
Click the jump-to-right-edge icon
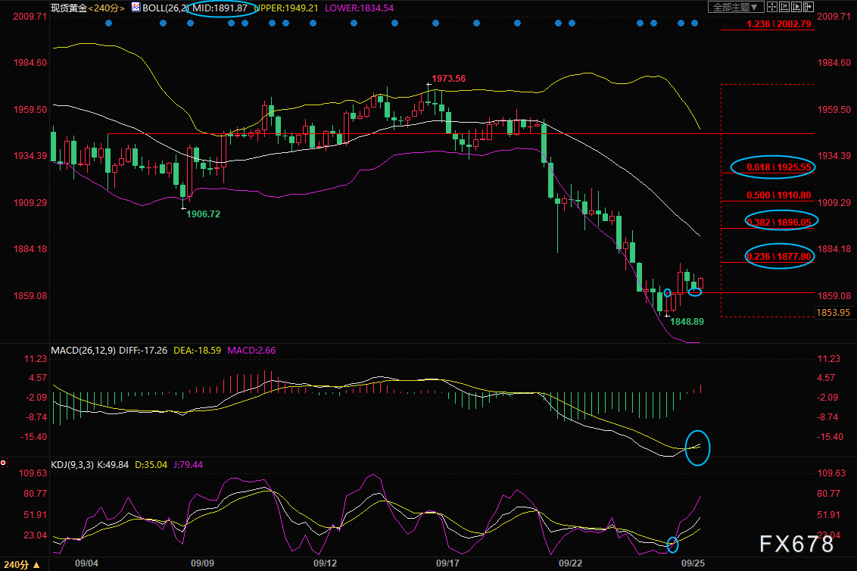pyautogui.click(x=809, y=7)
